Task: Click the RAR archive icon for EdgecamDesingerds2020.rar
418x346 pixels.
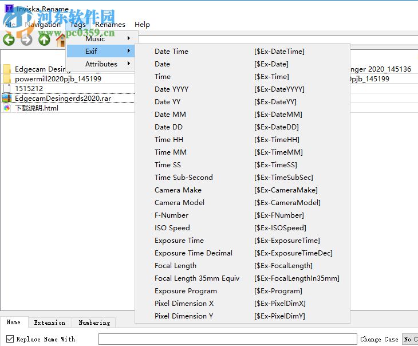Action: 7,99
